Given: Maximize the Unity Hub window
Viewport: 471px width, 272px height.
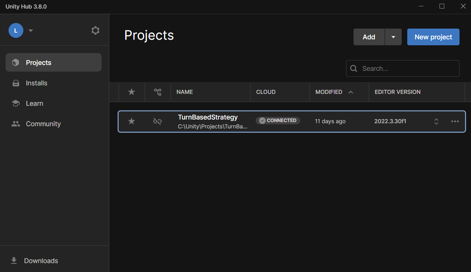Looking at the screenshot, I should tap(442, 6).
